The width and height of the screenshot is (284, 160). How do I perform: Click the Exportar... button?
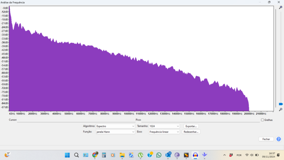click(191, 126)
